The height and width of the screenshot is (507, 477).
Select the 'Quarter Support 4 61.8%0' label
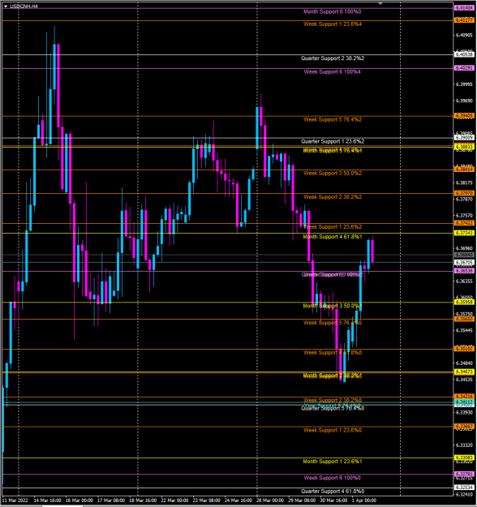[x=333, y=492]
